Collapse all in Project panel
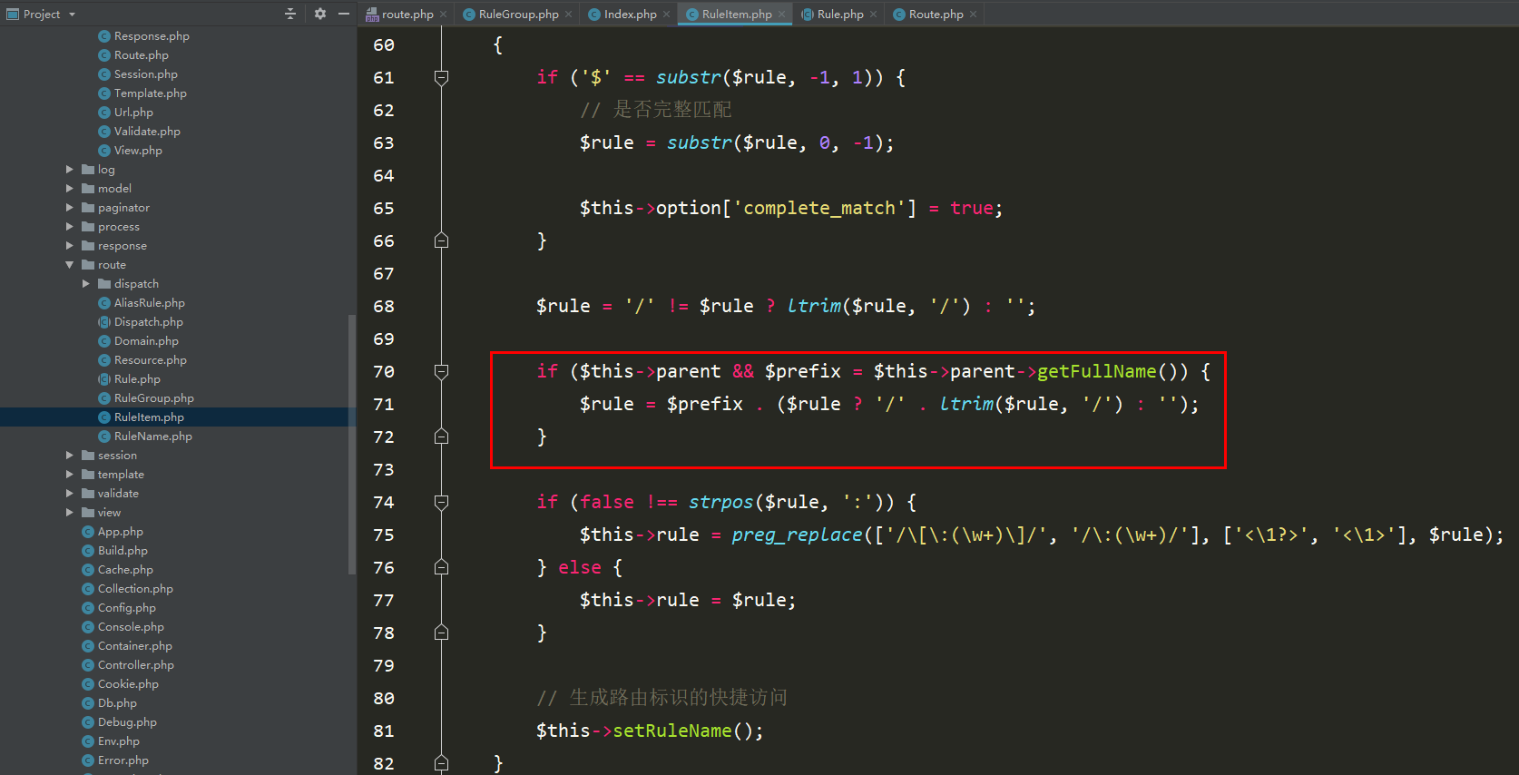The height and width of the screenshot is (775, 1519). point(290,14)
